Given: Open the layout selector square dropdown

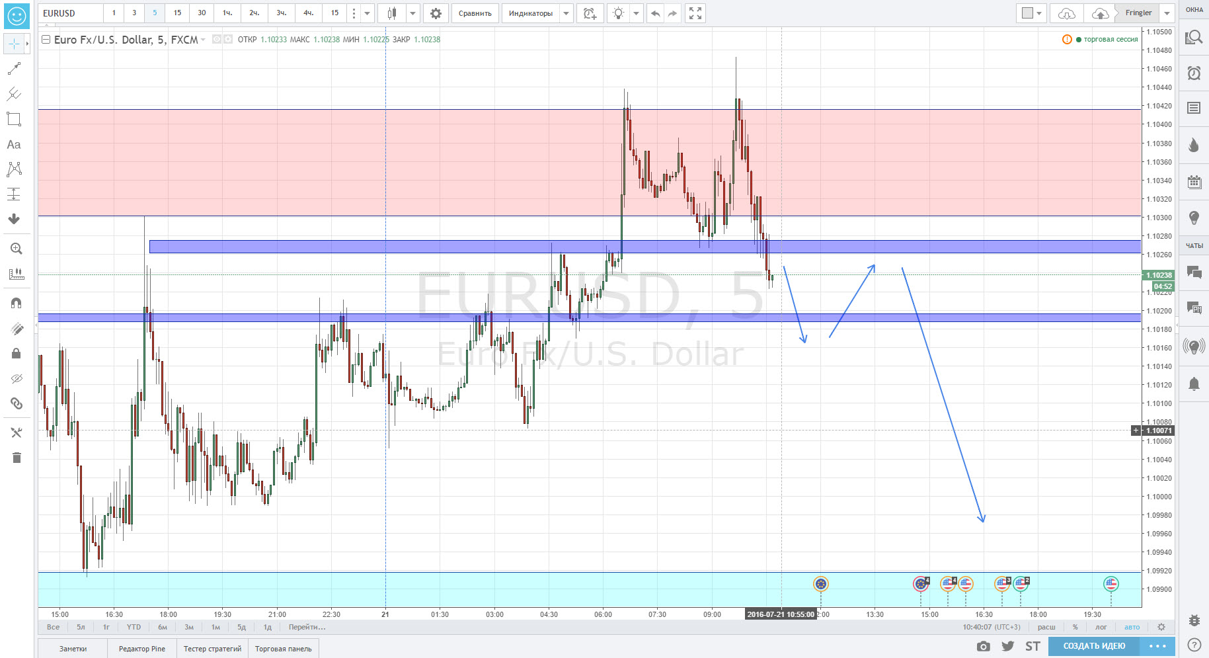Looking at the screenshot, I should (1031, 13).
